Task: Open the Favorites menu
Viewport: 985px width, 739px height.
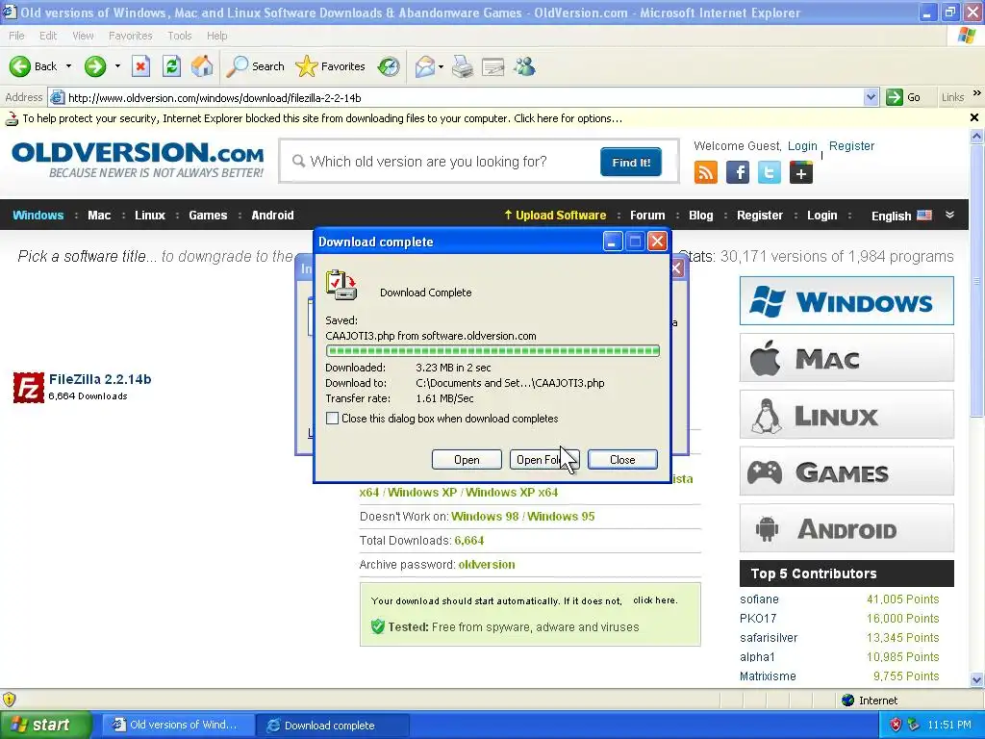Action: (131, 36)
